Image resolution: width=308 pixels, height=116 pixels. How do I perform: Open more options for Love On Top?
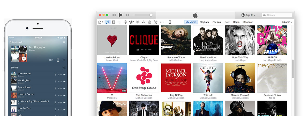tap(64, 109)
